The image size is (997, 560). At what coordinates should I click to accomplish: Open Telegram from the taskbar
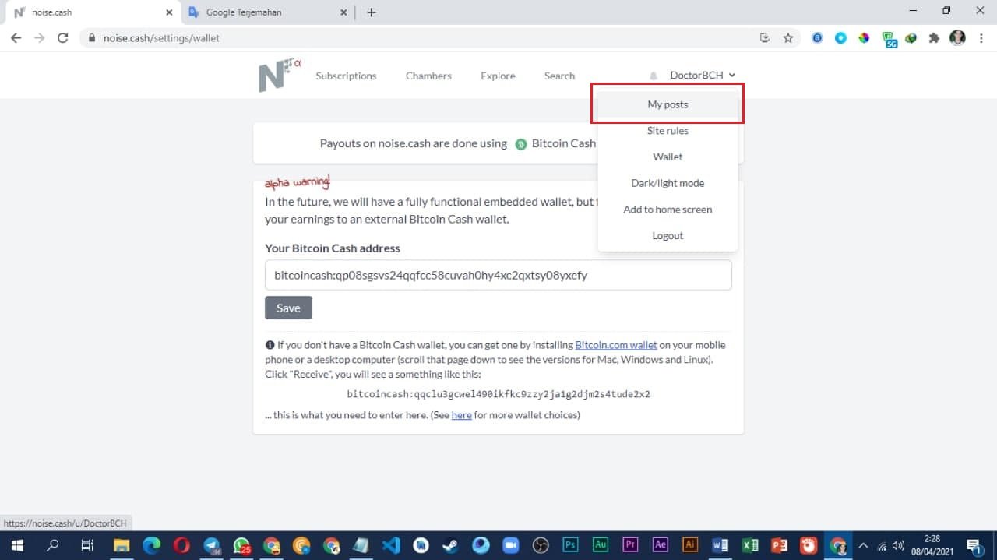[212, 545]
